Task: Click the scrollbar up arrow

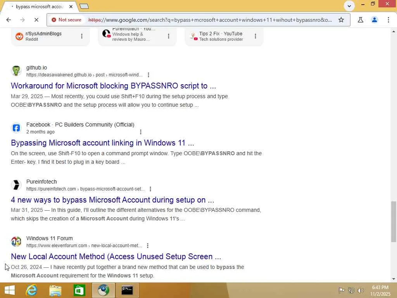Action: tap(394, 31)
